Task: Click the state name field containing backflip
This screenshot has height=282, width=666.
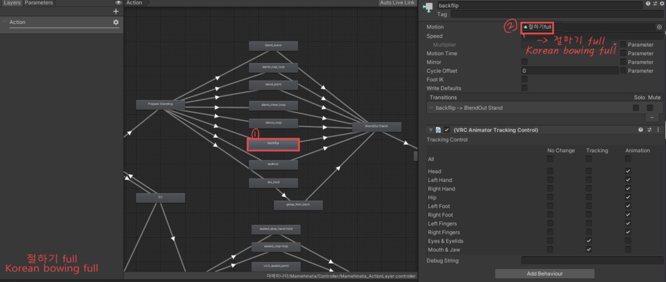Action: (540, 5)
